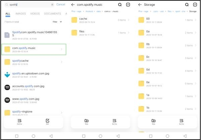Open the 0b folder
This screenshot has width=201, height=140.
(167, 46)
